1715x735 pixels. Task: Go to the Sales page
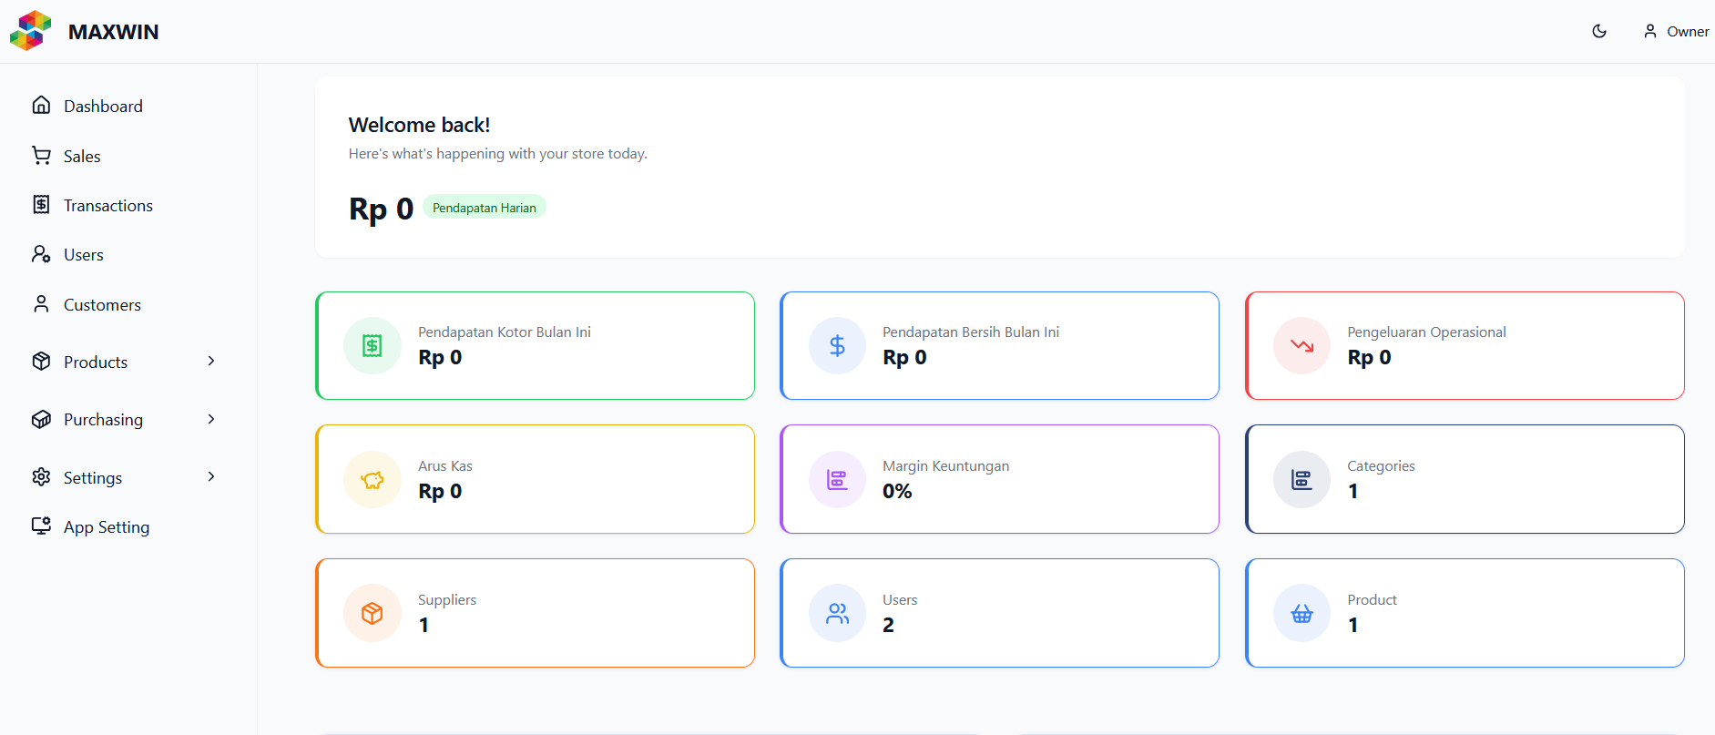point(82,157)
